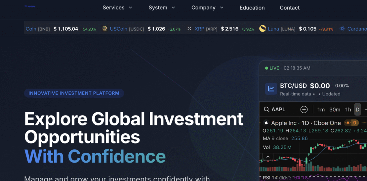Expand the Company dropdown chevron
Viewport: 367px width, 181px height.
[222, 8]
